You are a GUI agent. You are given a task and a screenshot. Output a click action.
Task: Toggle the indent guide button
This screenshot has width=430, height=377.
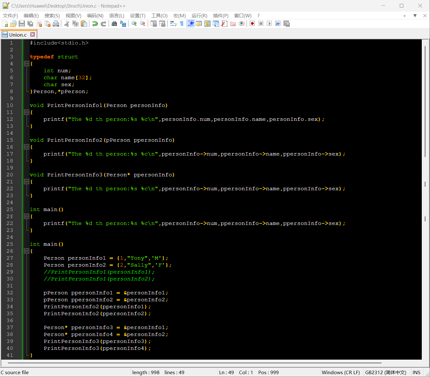[x=190, y=24]
